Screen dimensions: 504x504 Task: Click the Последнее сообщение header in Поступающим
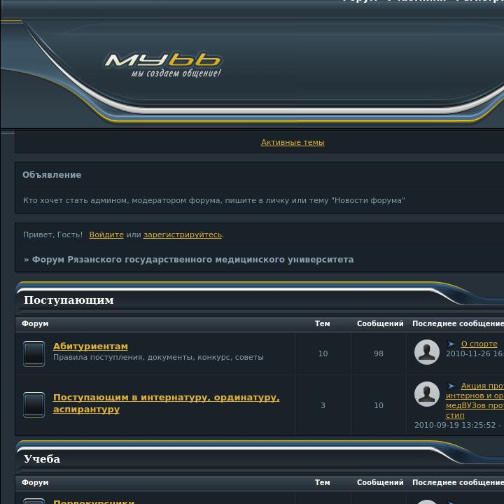click(x=458, y=323)
